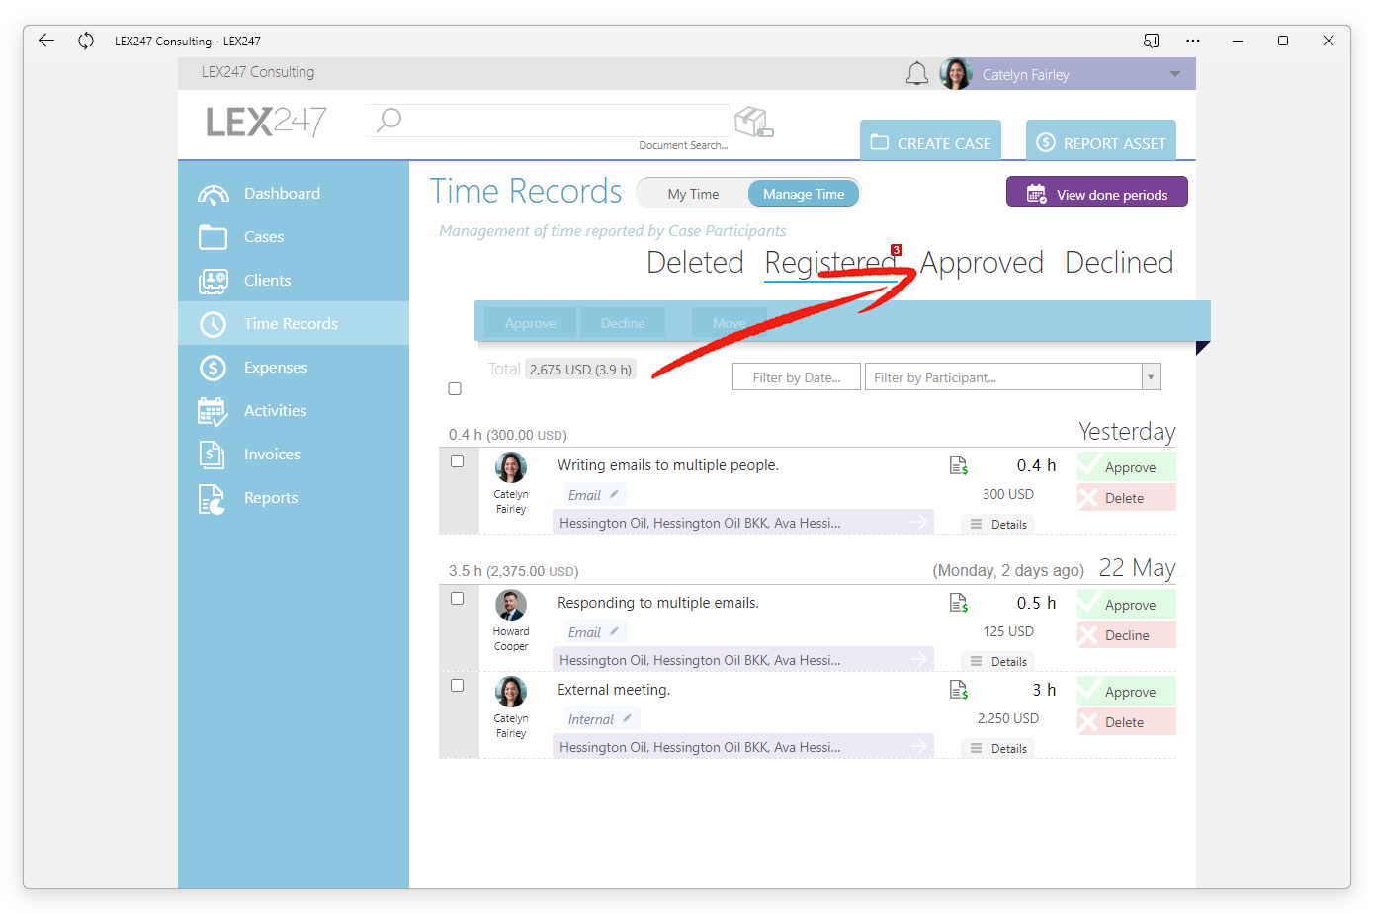Tick checkbox for External meeting record
The height and width of the screenshot is (914, 1374).
[x=457, y=686]
